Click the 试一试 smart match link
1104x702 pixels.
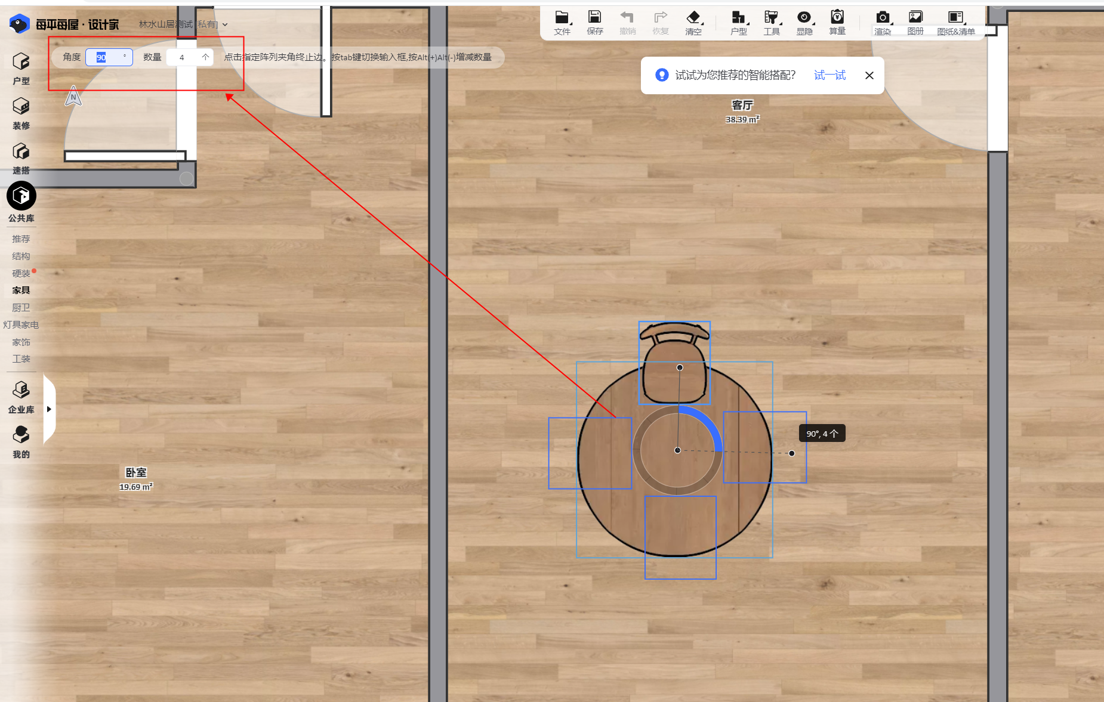829,75
